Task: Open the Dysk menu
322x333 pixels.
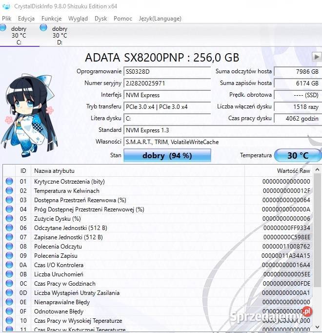Action: coord(101,19)
